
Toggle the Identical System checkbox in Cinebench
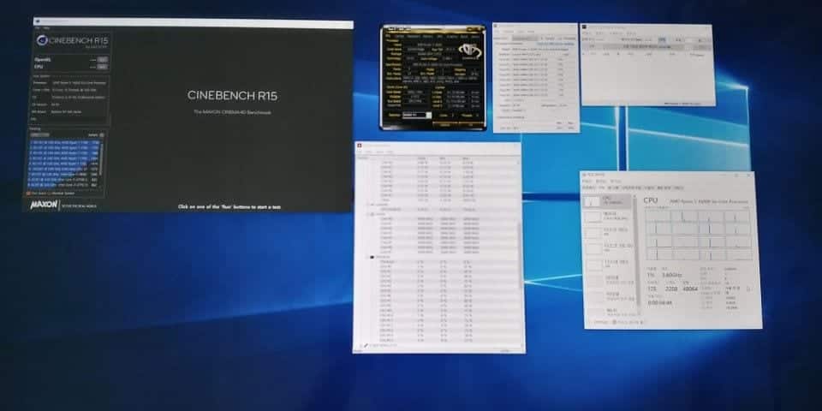[51, 194]
